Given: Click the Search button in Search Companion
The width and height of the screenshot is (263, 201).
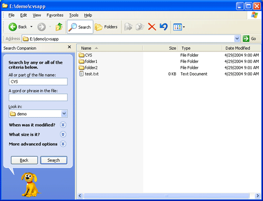Looking at the screenshot, I should point(54,160).
